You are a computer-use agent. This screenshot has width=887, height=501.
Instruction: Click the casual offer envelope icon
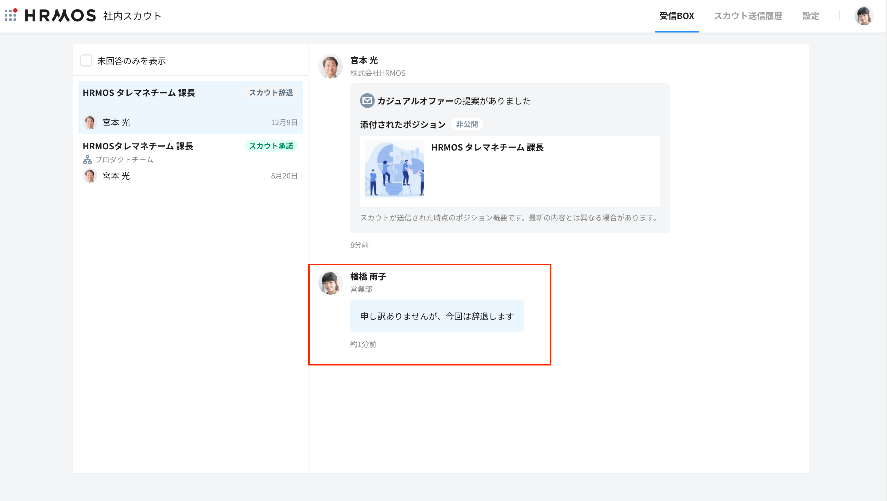tap(367, 101)
